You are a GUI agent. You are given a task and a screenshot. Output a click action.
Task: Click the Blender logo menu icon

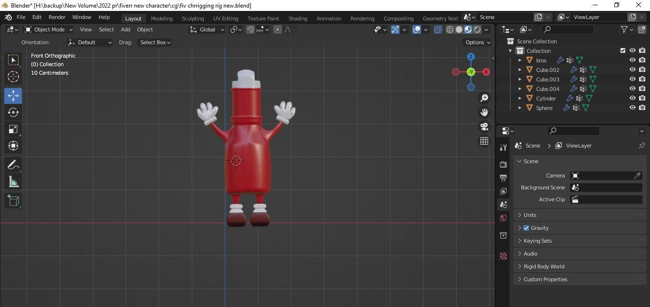pyautogui.click(x=8, y=17)
